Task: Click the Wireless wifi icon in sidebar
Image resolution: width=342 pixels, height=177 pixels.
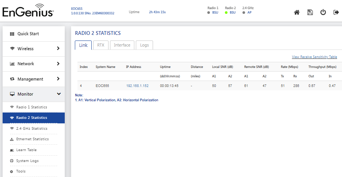Action: tap(12, 48)
